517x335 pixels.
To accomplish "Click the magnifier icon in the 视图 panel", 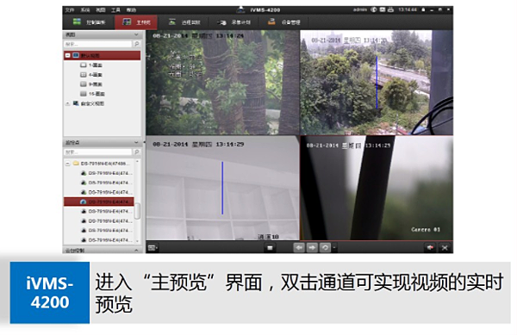I will [137, 44].
